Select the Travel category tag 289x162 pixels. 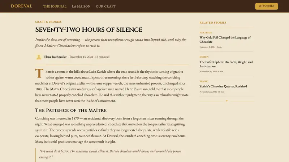(x=204, y=81)
